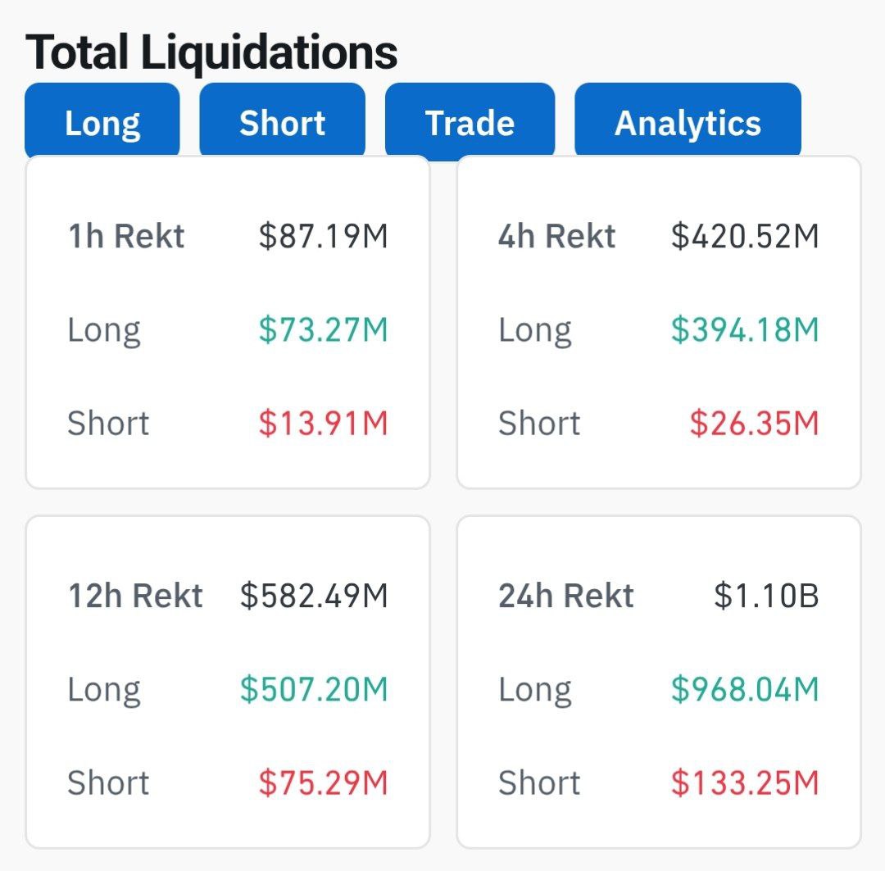Screen dimensions: 885x871
Task: Click the Short button
Action: click(x=282, y=123)
